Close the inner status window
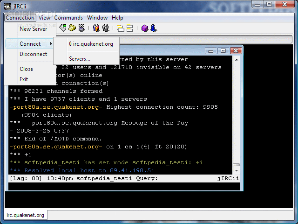298x224 pixels. 236,51
